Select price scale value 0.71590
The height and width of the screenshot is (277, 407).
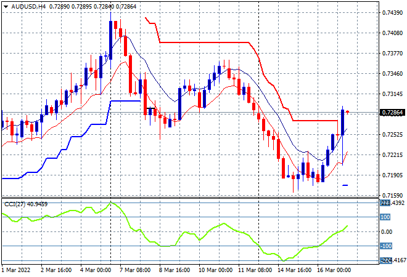click(x=392, y=195)
